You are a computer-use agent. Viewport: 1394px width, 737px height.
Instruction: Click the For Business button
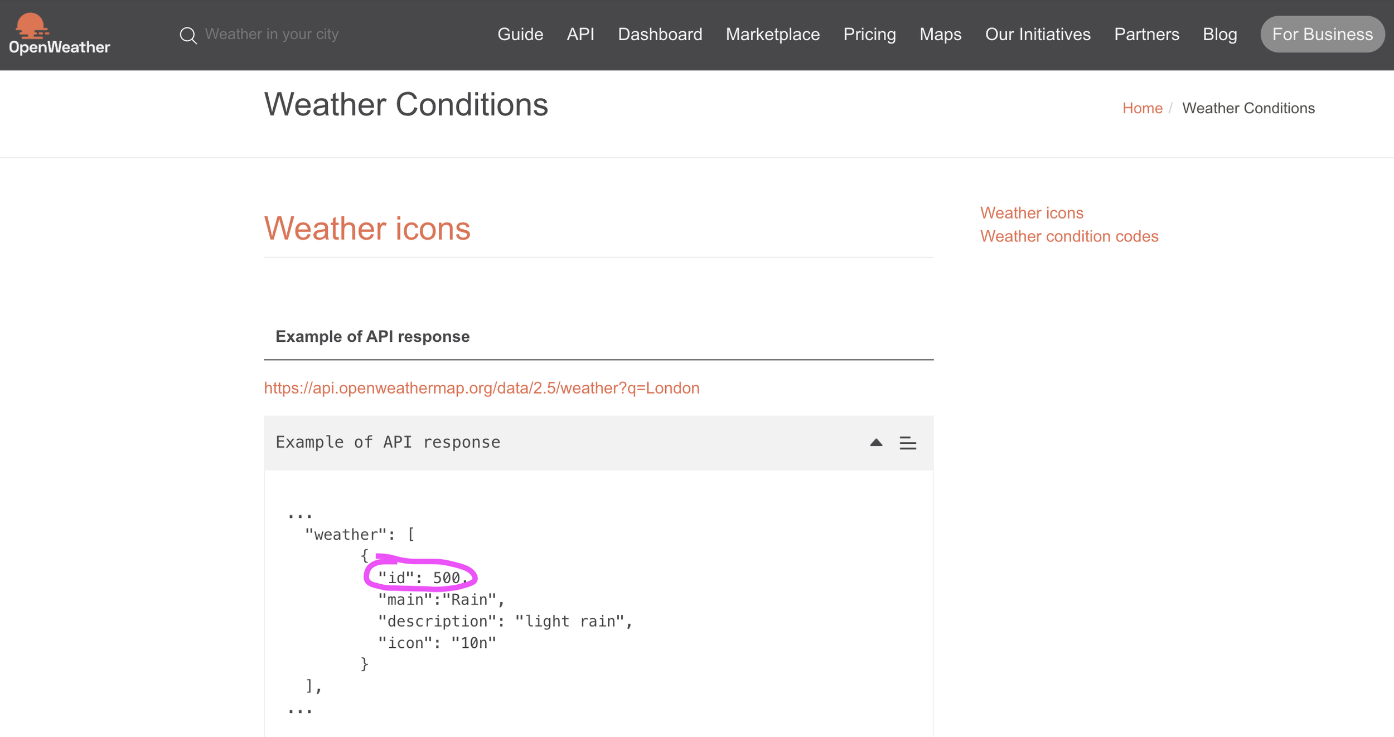(x=1323, y=35)
